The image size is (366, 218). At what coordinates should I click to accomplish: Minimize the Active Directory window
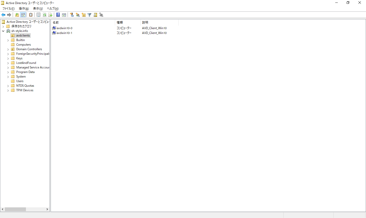[x=337, y=3]
